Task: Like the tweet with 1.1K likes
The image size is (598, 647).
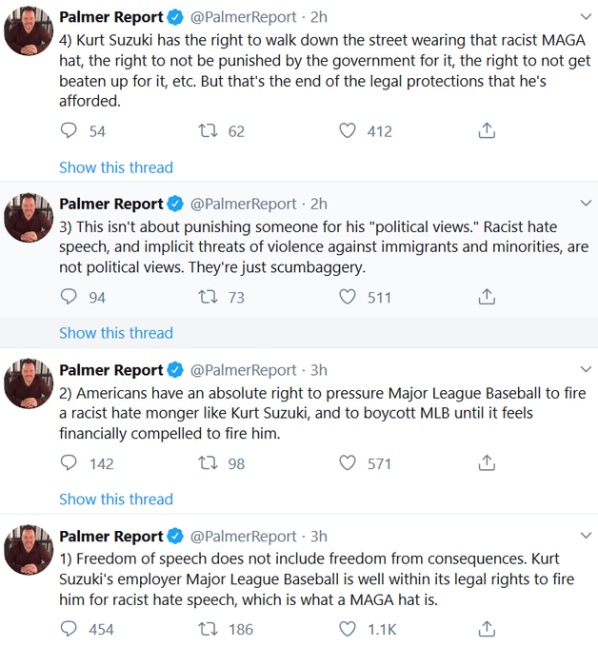Action: 349,629
